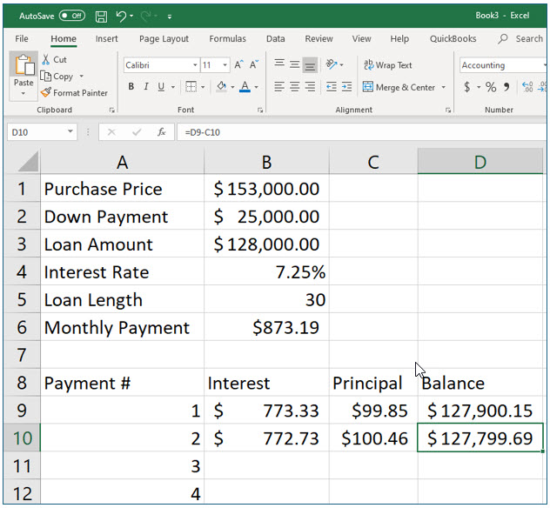The width and height of the screenshot is (550, 508).
Task: Open the View tab
Action: 362,38
